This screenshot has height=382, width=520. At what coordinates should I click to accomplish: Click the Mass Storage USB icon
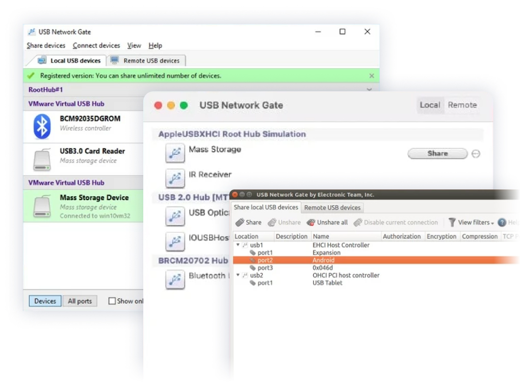click(175, 153)
